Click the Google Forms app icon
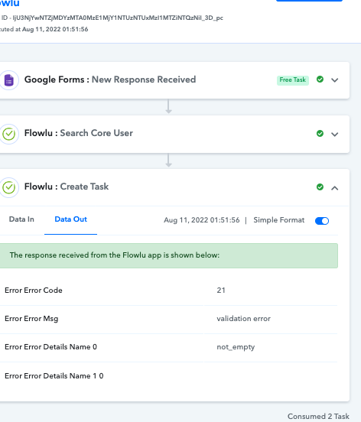The image size is (361, 422). pos(9,80)
